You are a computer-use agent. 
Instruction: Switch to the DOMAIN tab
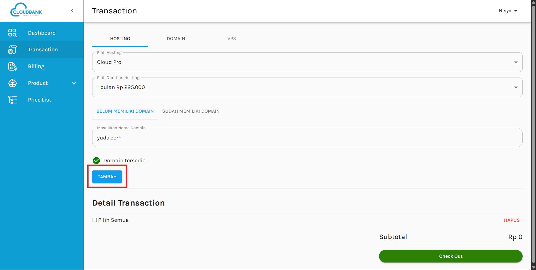(176, 39)
